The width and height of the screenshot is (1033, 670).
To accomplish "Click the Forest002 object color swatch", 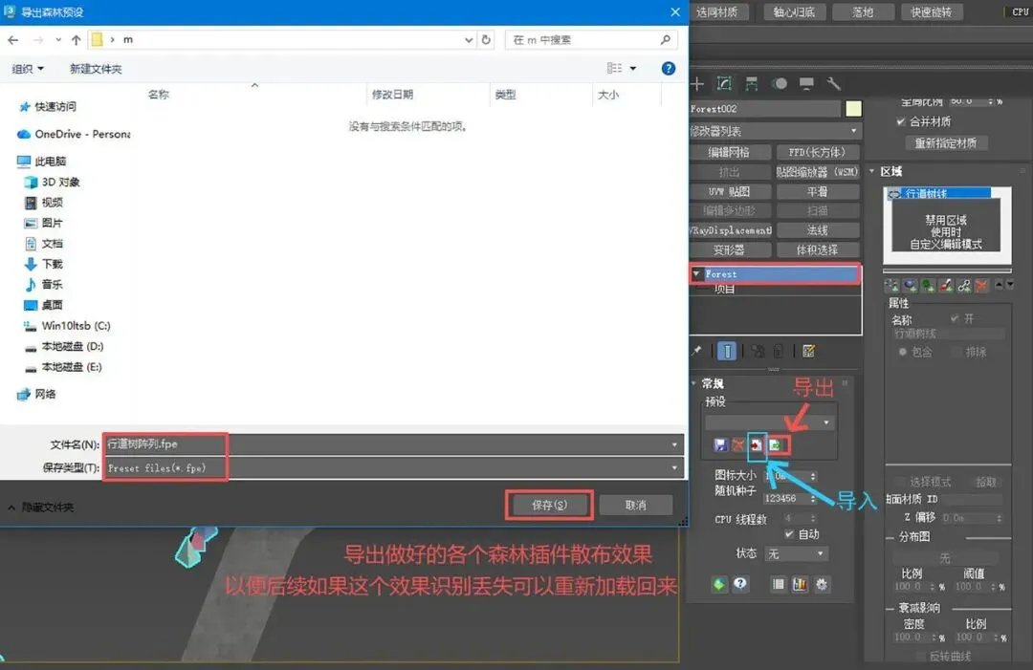I will tap(853, 109).
